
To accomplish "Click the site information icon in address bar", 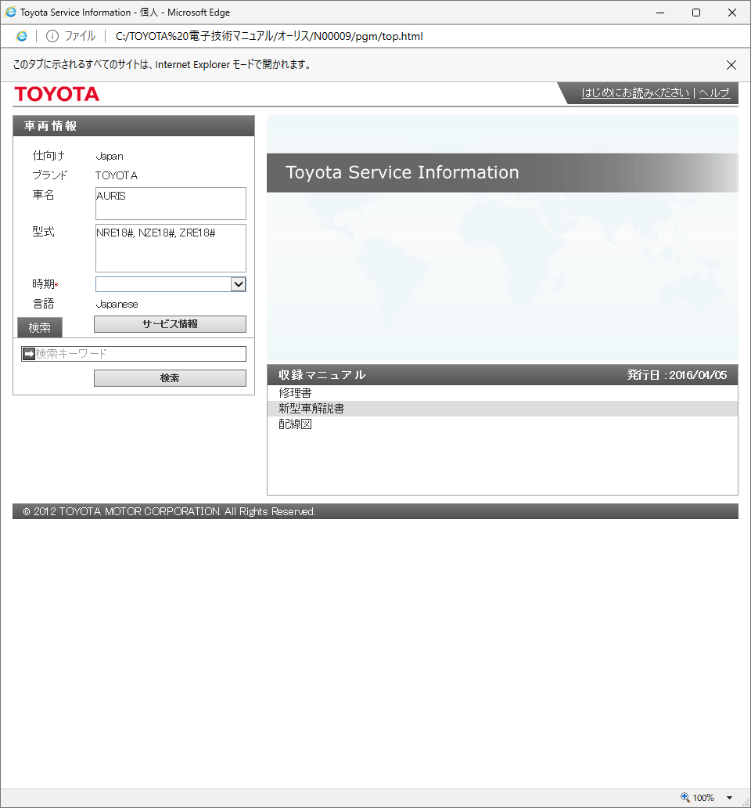I will tap(52, 36).
